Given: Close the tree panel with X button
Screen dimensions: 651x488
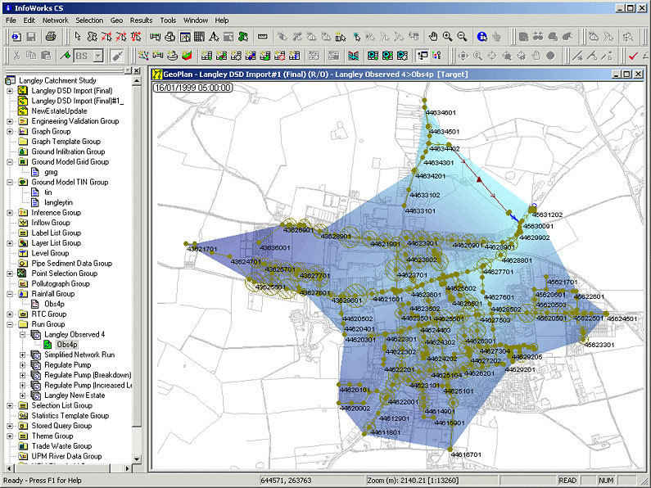Looking at the screenshot, I should tap(137, 71).
